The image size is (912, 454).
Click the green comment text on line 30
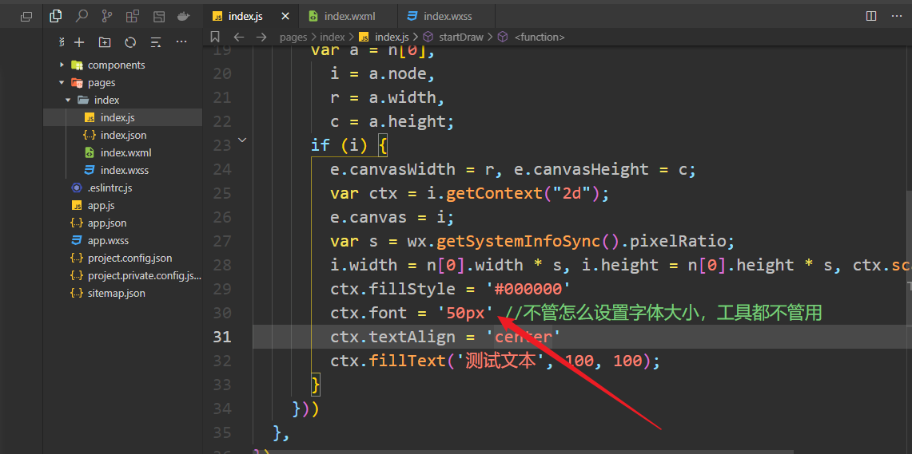[663, 313]
